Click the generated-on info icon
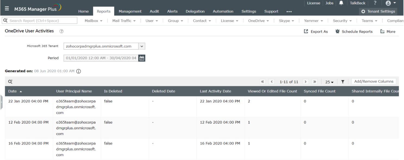404x160 pixels. click(x=78, y=71)
